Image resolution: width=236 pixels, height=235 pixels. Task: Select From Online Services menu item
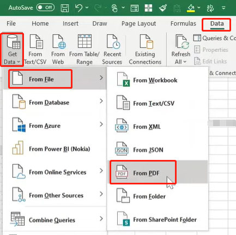click(x=55, y=172)
